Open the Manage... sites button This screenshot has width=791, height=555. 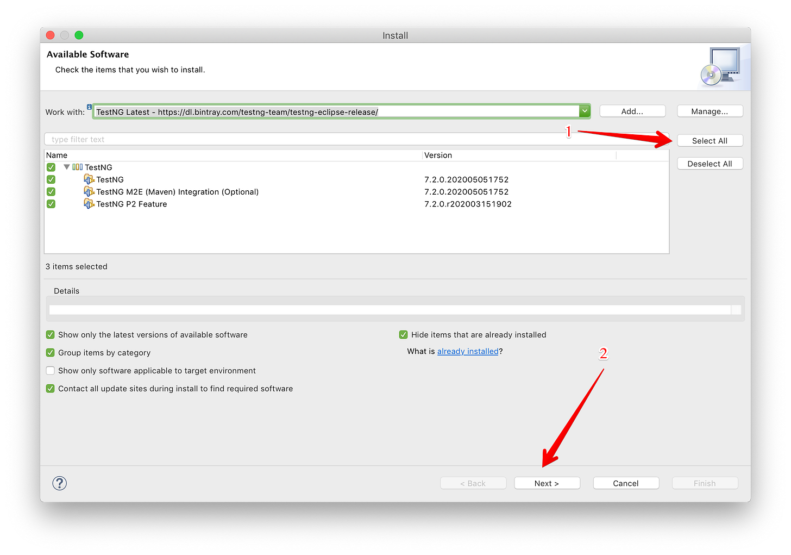point(710,111)
